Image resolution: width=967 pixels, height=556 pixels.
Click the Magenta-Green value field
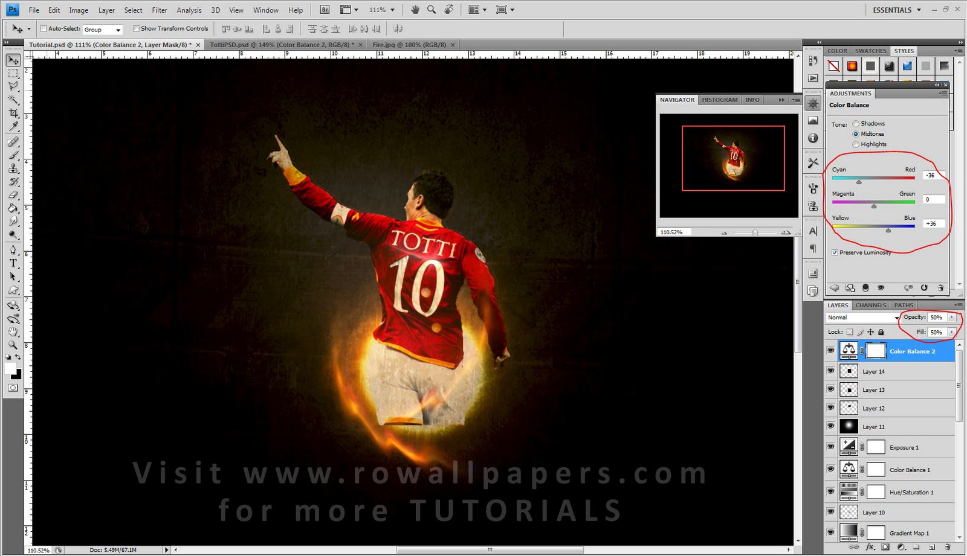(x=934, y=200)
